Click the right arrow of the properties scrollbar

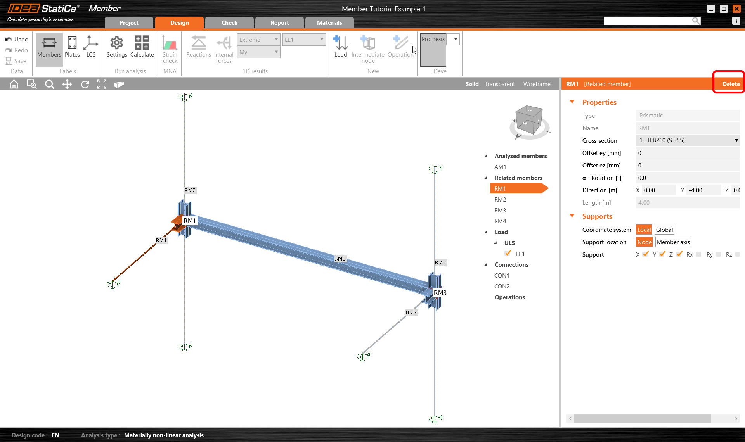(736, 418)
